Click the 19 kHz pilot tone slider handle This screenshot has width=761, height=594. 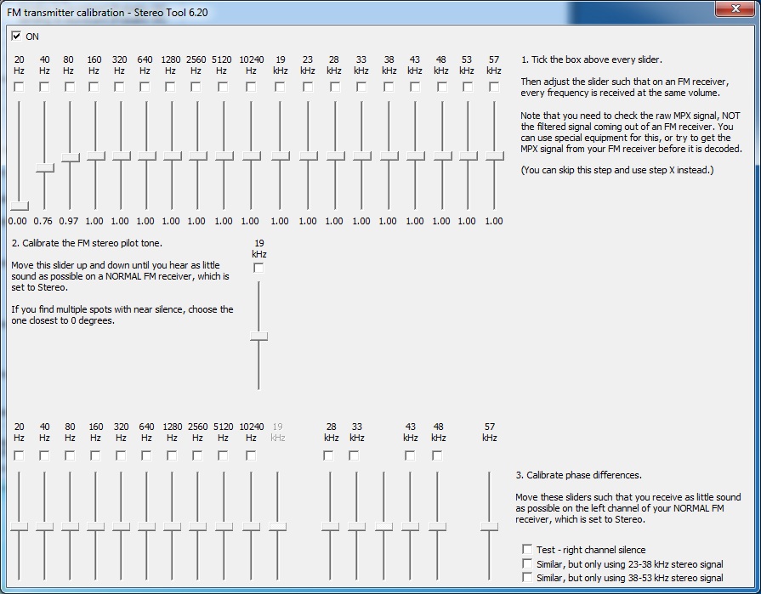pyautogui.click(x=258, y=336)
